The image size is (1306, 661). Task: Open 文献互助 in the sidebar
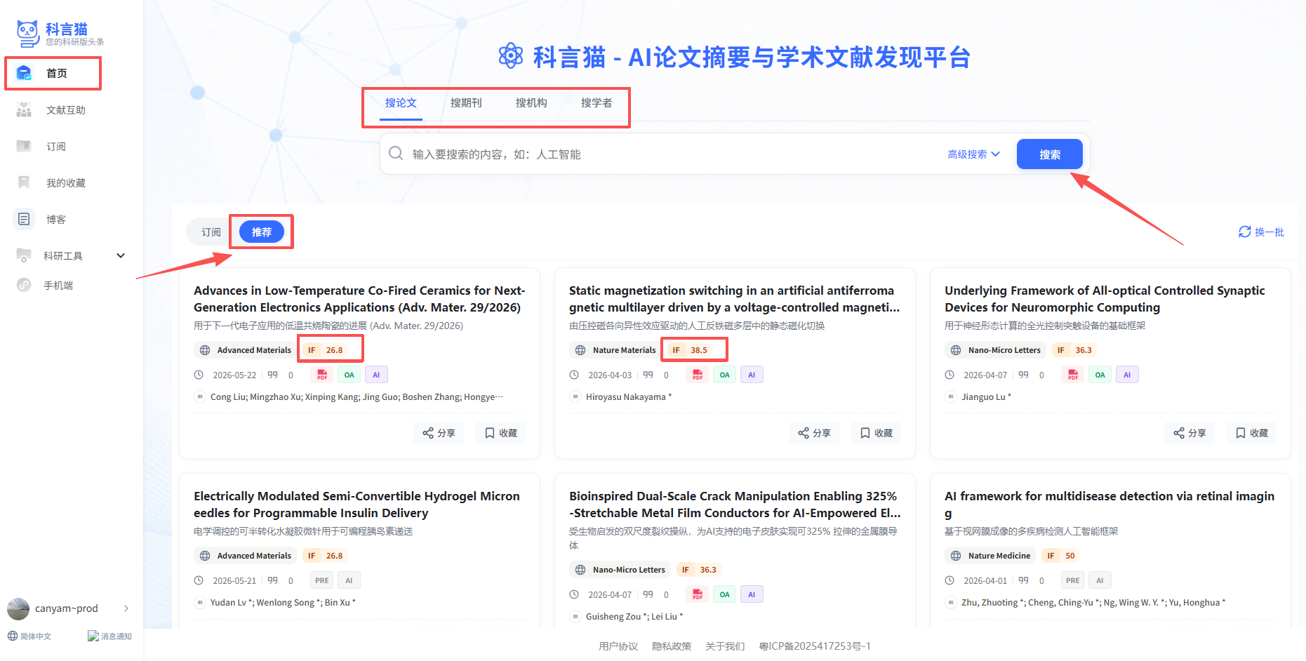coord(65,110)
